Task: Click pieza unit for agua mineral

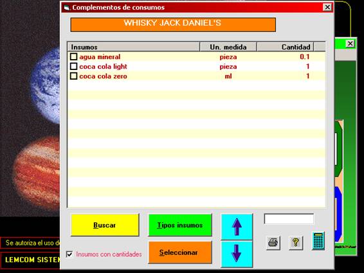Action: [x=228, y=57]
